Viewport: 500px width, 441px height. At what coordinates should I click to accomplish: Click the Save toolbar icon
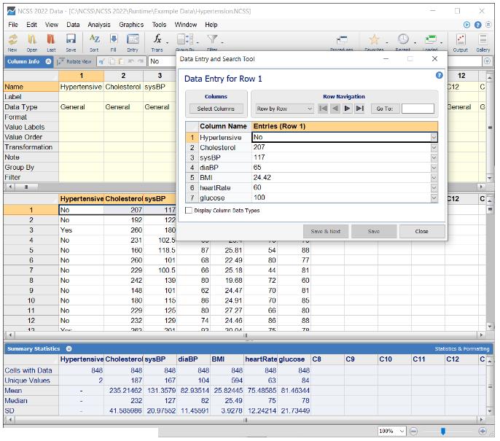71,40
